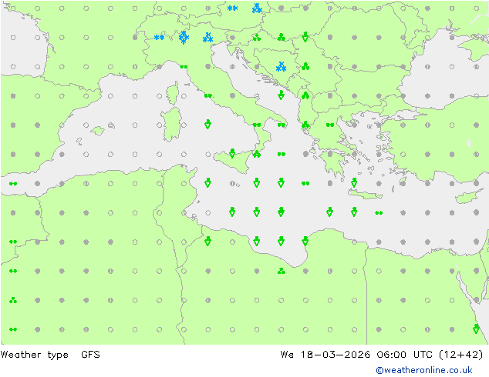The width and height of the screenshot is (489, 377).
Task: Click the green shower symbol north of Crete
Action: pos(354,182)
